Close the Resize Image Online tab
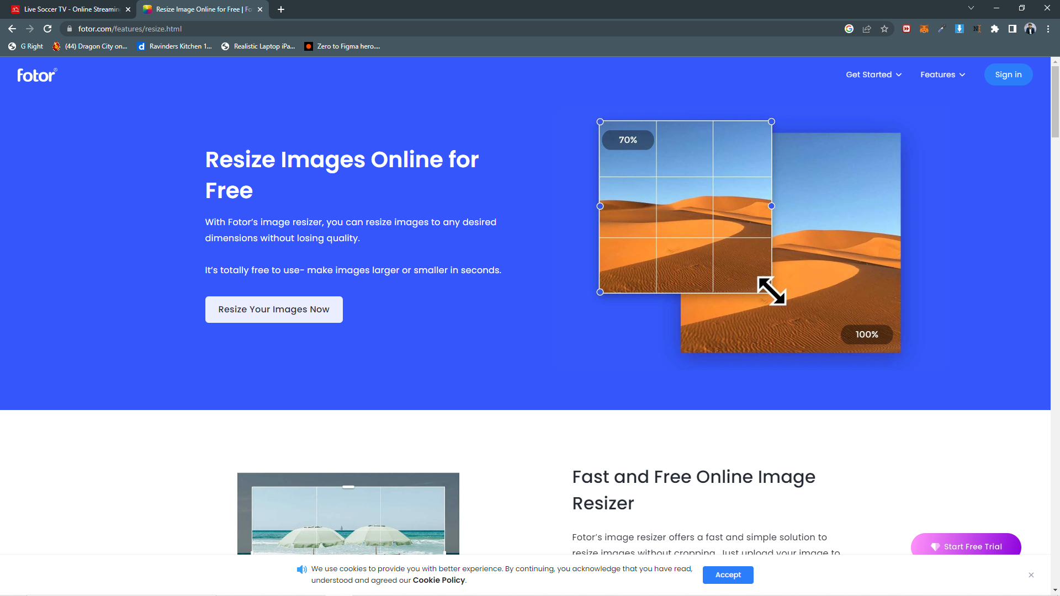The width and height of the screenshot is (1060, 596). click(x=260, y=9)
